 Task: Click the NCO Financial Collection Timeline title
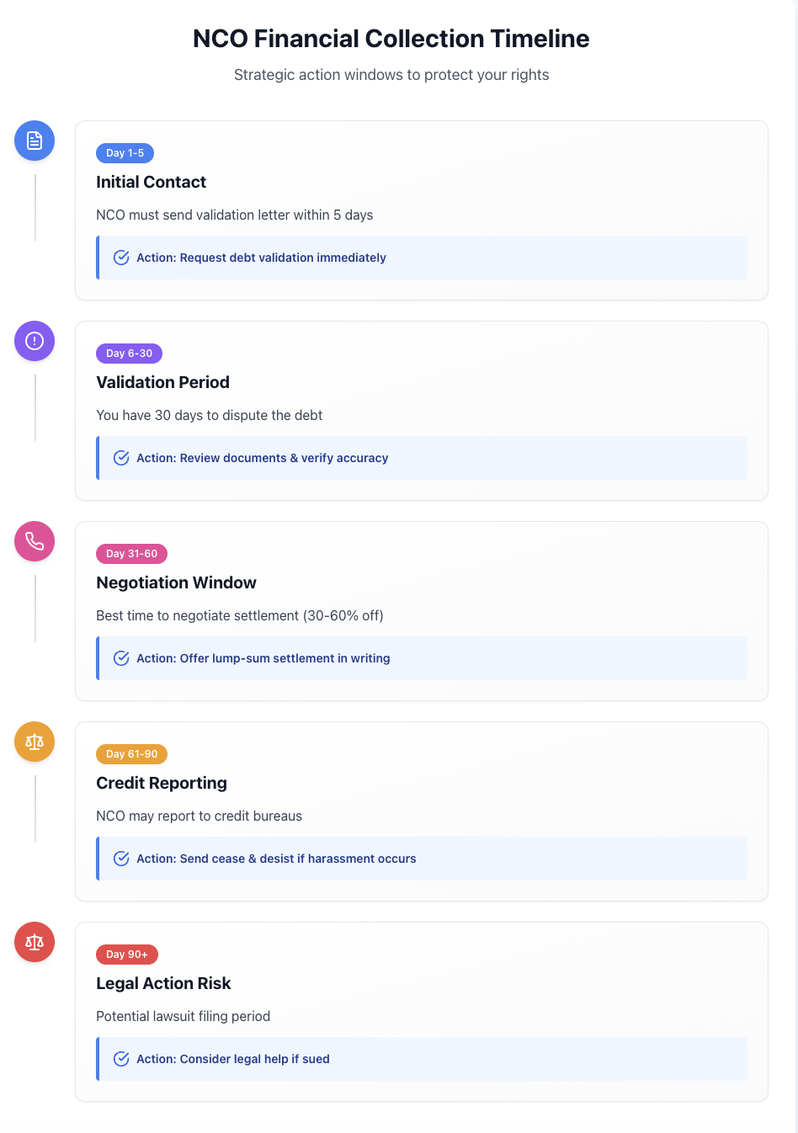point(391,39)
